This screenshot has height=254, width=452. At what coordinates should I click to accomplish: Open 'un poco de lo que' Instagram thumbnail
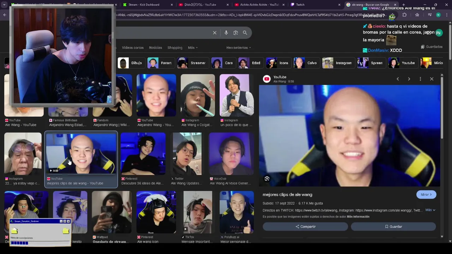(x=237, y=95)
